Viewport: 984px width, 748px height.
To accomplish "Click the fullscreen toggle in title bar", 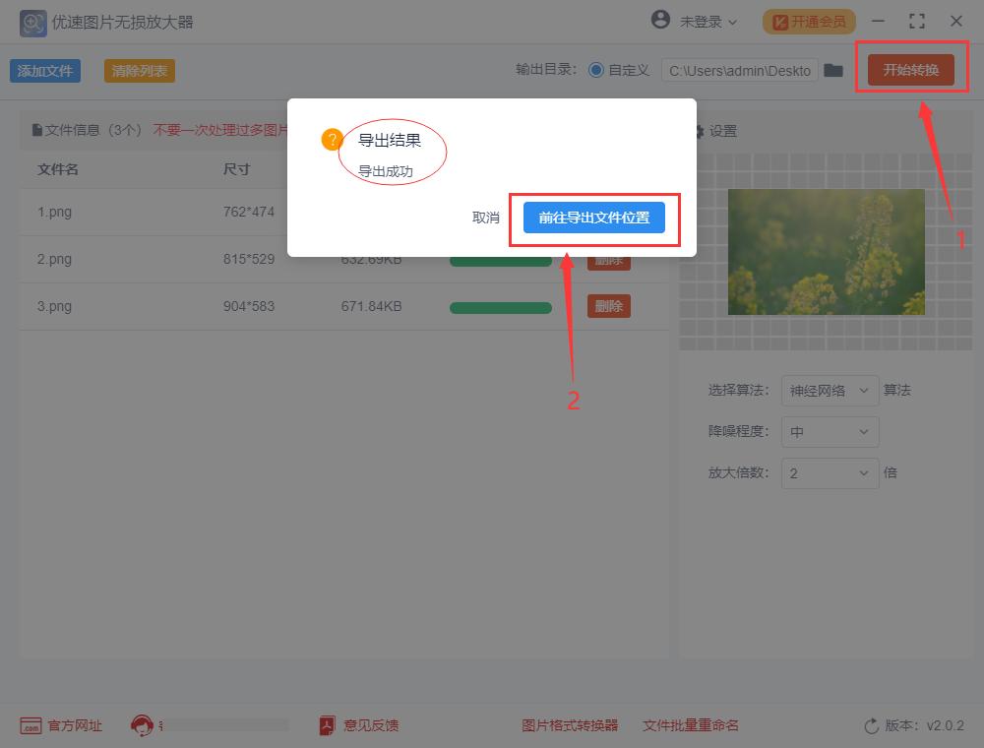I will point(917,21).
